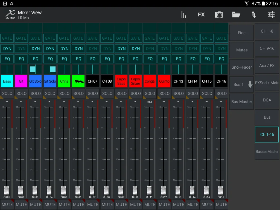Switch to Aux / FX layer
This screenshot has height=210, width=280.
267,66
